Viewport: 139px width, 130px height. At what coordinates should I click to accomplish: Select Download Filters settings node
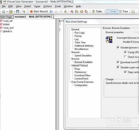83,75
